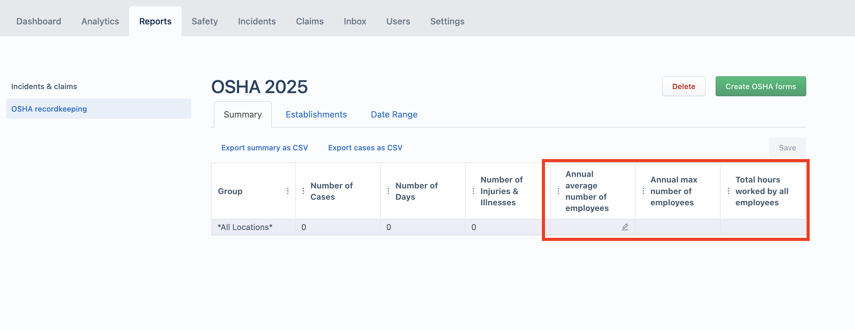Open column menu dots for Annual average number of employees
This screenshot has height=330, width=855.
(558, 191)
